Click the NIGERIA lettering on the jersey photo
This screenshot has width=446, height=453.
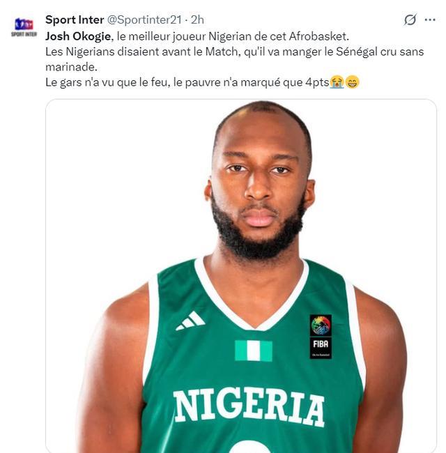tap(249, 407)
